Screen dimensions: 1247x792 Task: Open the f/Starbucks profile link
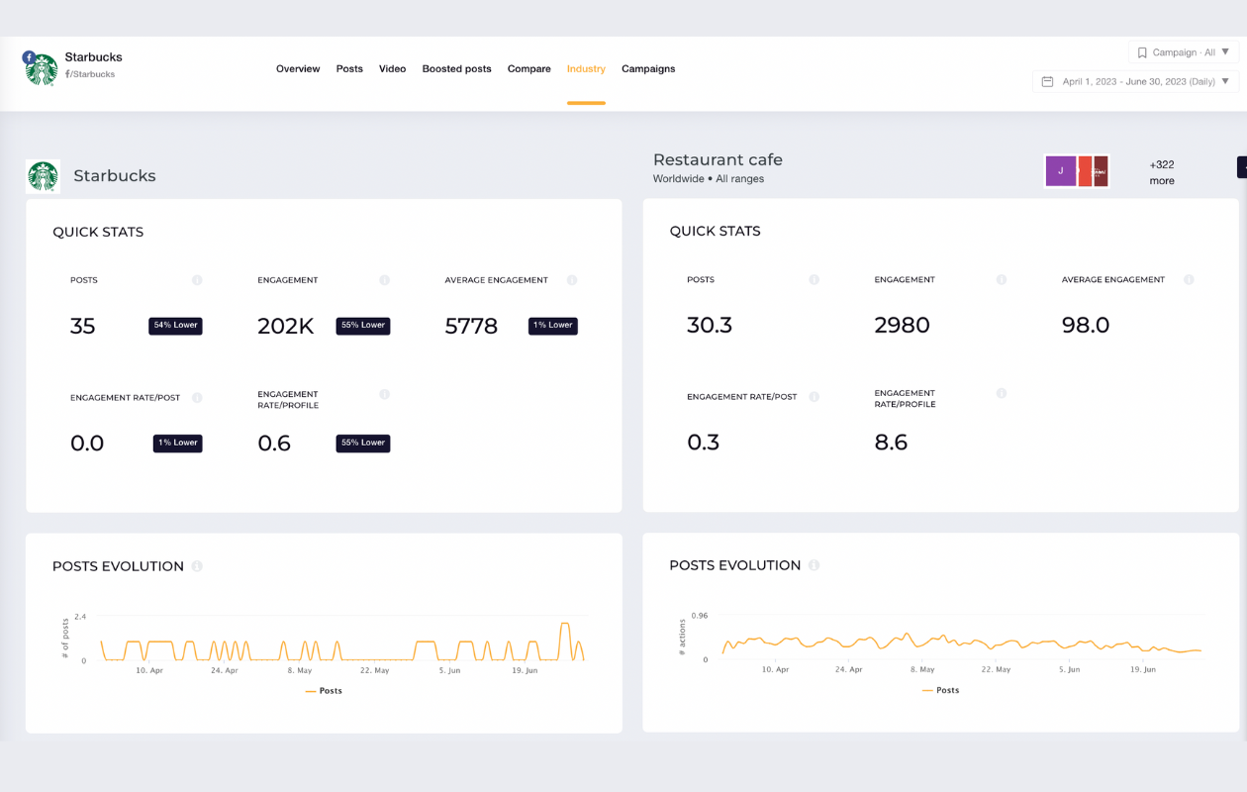coord(90,74)
